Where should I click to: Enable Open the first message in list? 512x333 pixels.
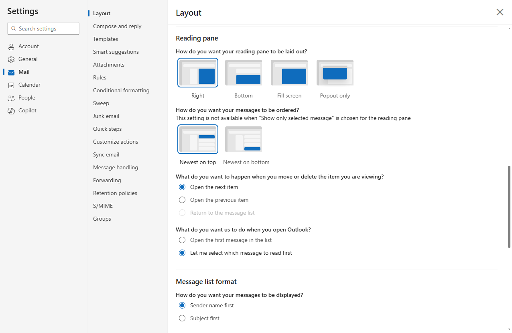pos(182,240)
